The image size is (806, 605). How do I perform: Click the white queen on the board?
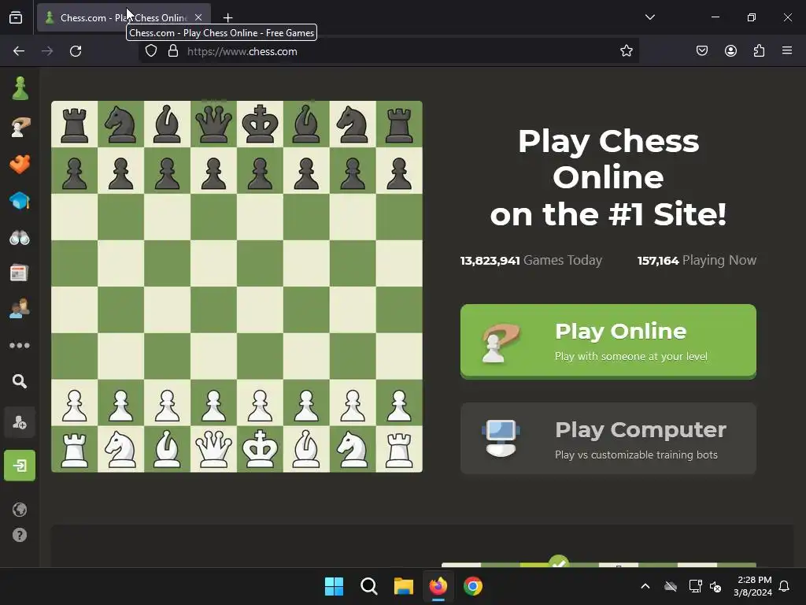(x=214, y=448)
